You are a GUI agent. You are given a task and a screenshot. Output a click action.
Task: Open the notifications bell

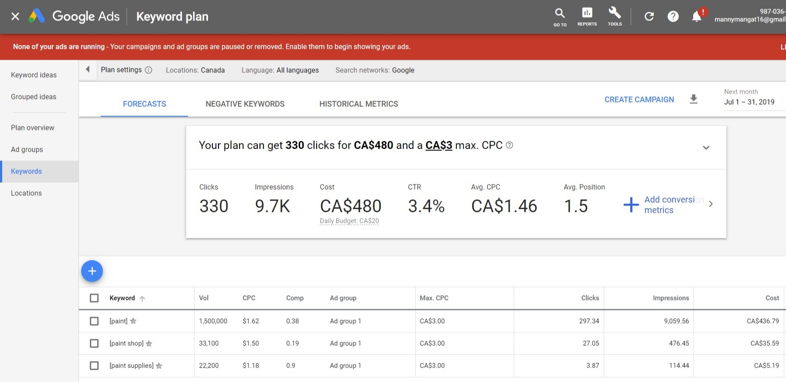tap(697, 17)
